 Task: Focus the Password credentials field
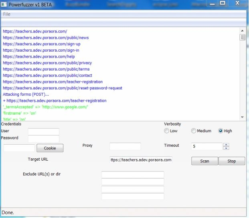click(44, 139)
